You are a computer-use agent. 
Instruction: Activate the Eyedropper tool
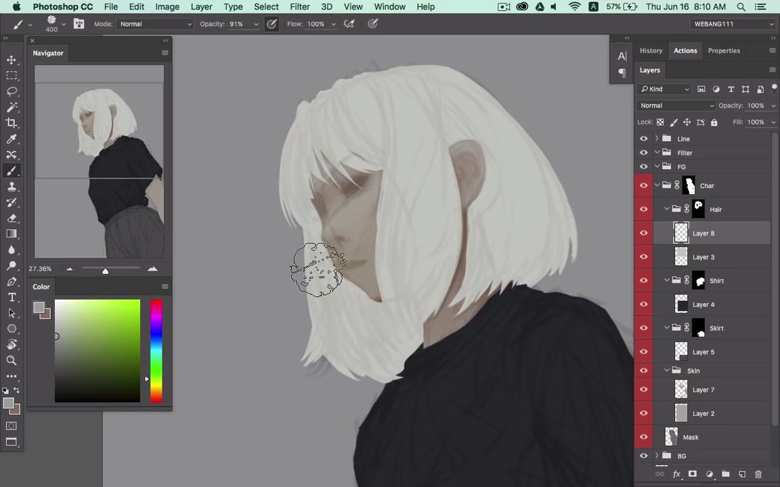point(12,139)
